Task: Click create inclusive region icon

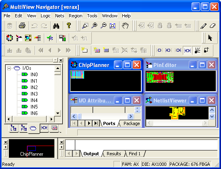Action: (x=97, y=50)
